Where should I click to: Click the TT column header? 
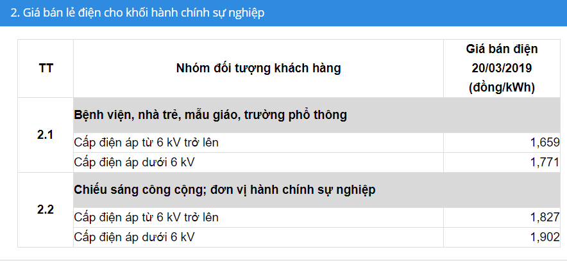pyautogui.click(x=46, y=68)
